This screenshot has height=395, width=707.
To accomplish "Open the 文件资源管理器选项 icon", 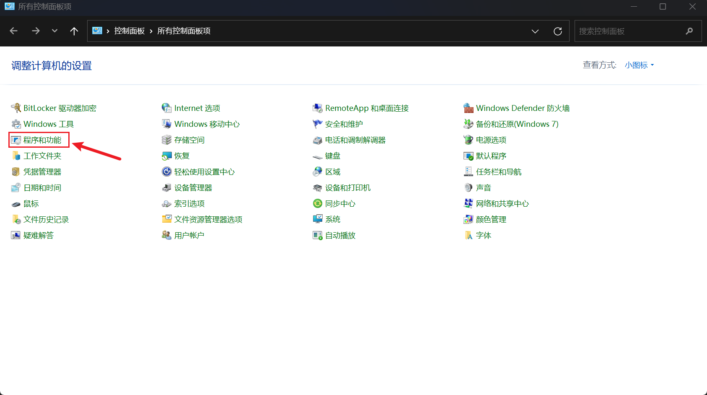I will click(167, 219).
